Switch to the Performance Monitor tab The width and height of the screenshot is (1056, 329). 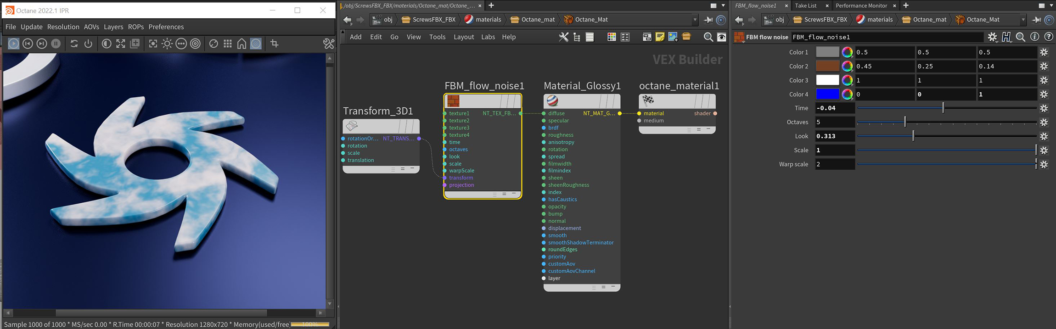(861, 6)
